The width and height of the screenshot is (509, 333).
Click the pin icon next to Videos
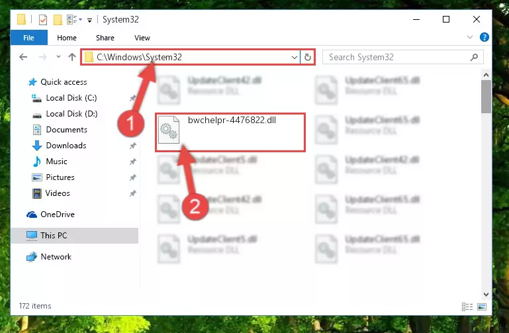(133, 193)
